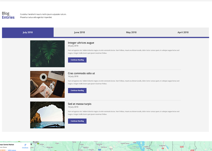Open the Sed at massa turpis title
Viewport: 212px width, 151px height.
(x=79, y=104)
